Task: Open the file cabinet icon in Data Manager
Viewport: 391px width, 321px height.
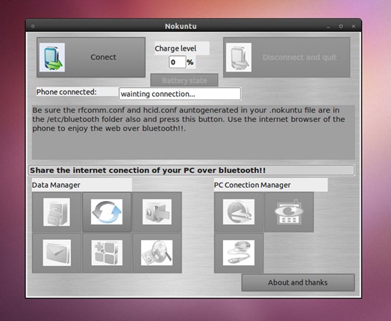Action: click(x=57, y=212)
